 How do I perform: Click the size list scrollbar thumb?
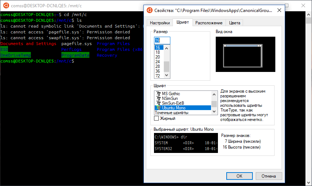[167, 66]
